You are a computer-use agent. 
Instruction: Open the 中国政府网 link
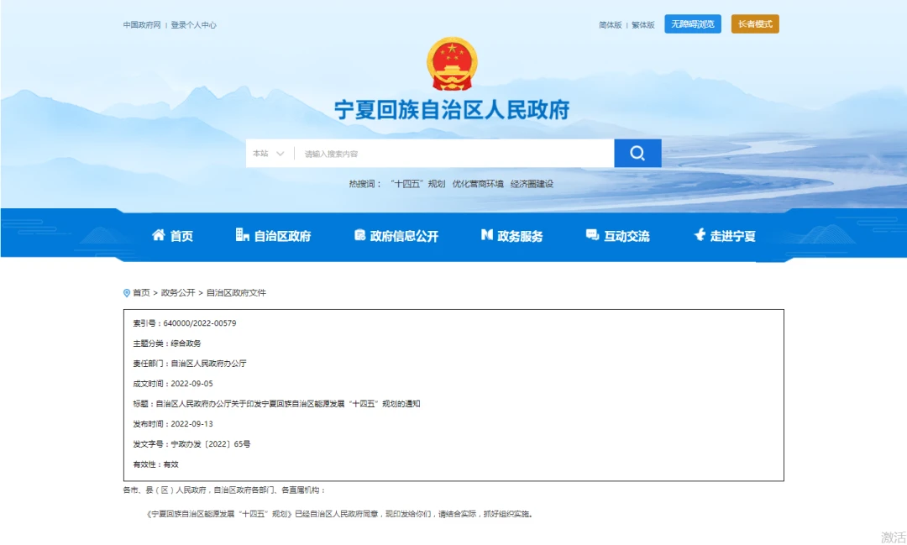tap(142, 25)
